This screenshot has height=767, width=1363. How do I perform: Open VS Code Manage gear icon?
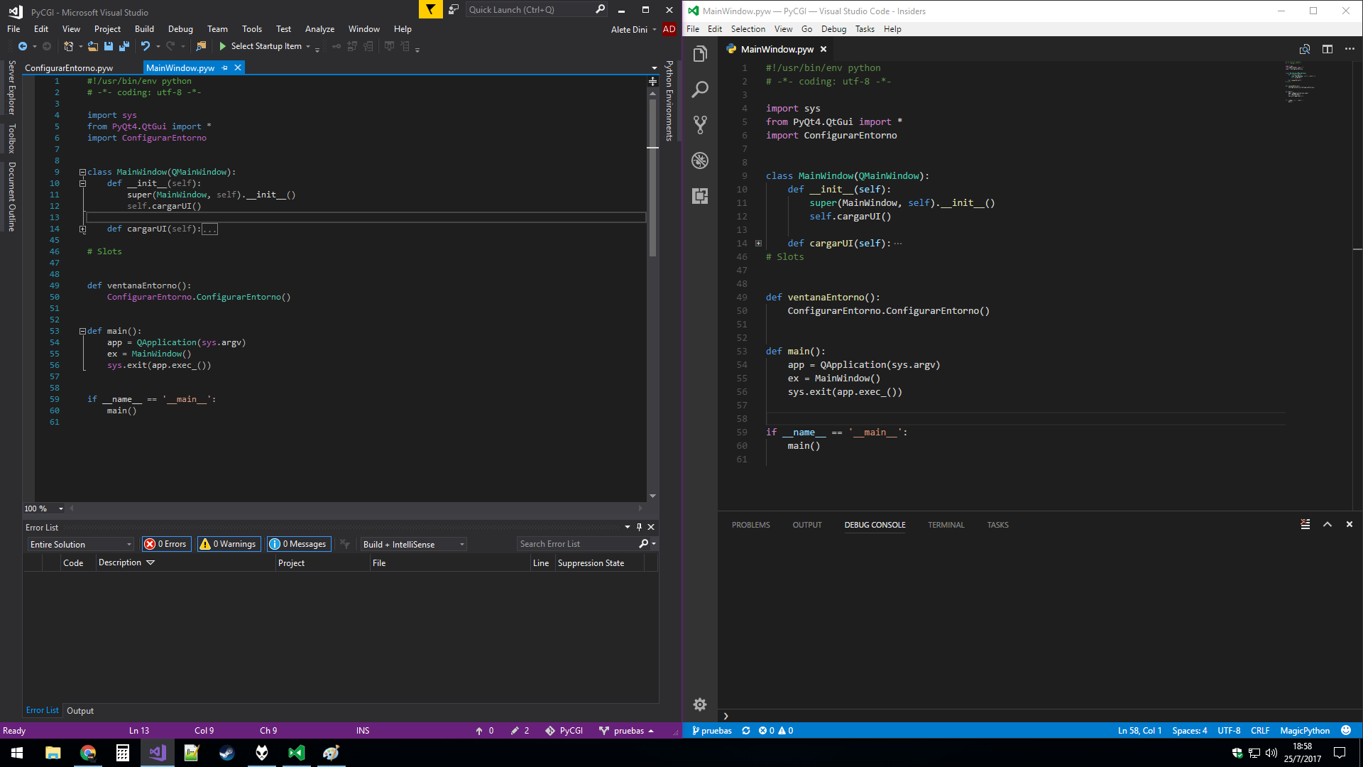coord(700,704)
